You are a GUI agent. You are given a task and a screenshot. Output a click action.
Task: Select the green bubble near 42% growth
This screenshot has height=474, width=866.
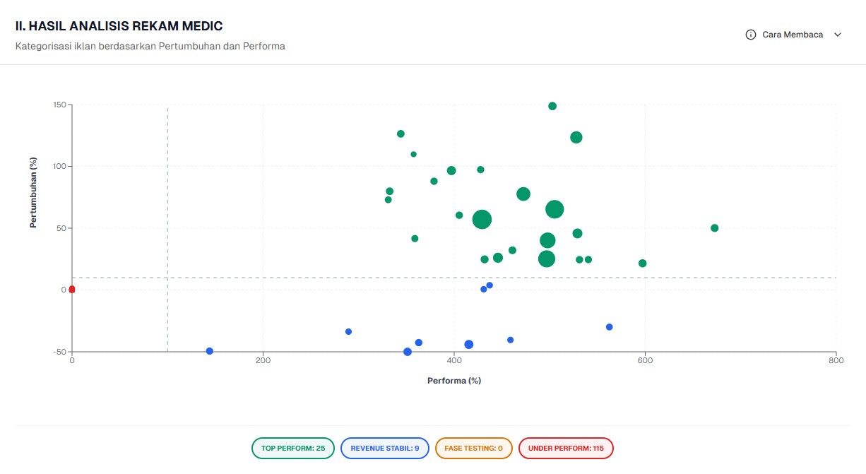pyautogui.click(x=415, y=238)
